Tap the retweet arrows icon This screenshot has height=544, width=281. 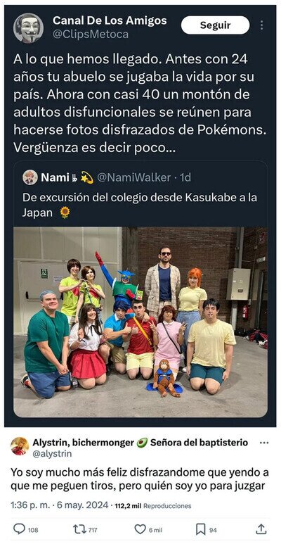pos(79,529)
